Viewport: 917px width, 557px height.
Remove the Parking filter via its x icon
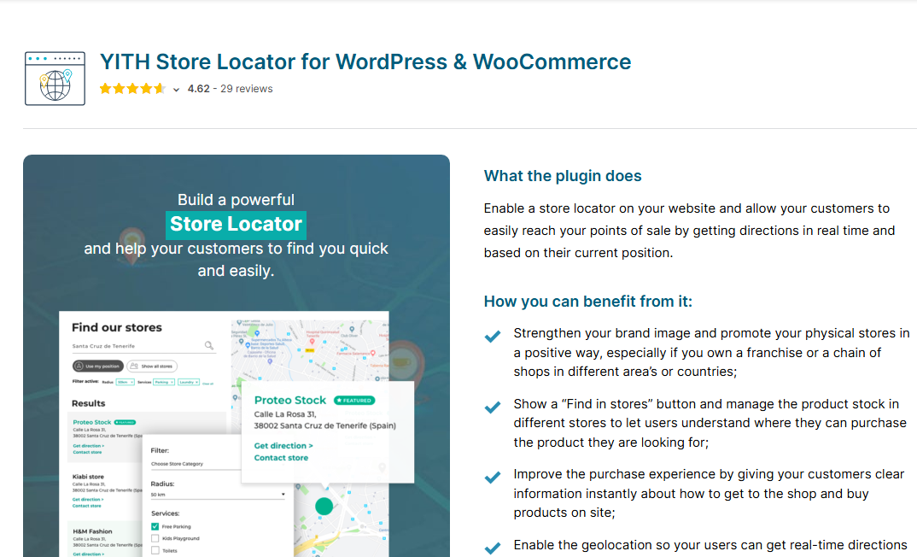point(172,382)
